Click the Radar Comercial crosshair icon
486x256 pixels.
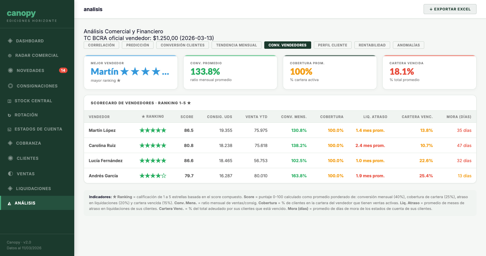(10, 56)
